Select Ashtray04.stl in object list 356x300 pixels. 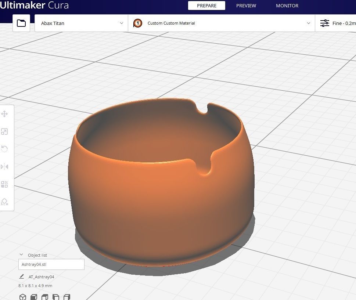(x=51, y=264)
